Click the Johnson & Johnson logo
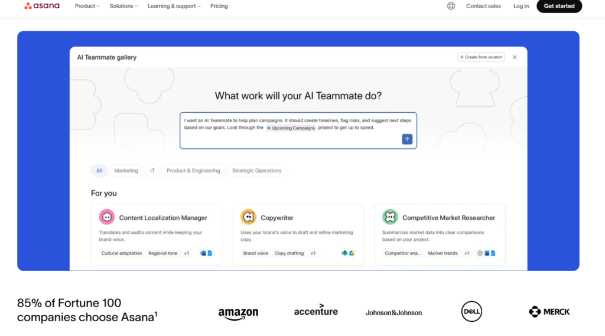This screenshot has height=336, width=605. click(x=393, y=312)
